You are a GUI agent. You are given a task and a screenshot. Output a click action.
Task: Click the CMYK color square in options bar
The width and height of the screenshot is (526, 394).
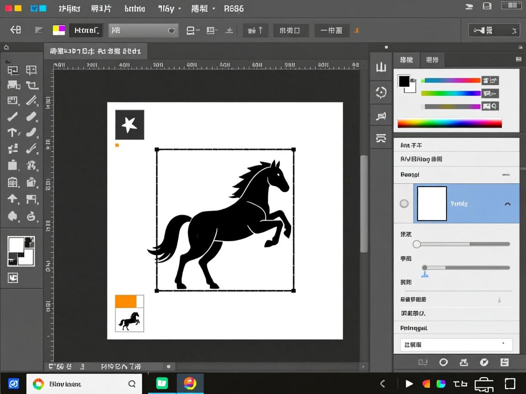point(59,31)
